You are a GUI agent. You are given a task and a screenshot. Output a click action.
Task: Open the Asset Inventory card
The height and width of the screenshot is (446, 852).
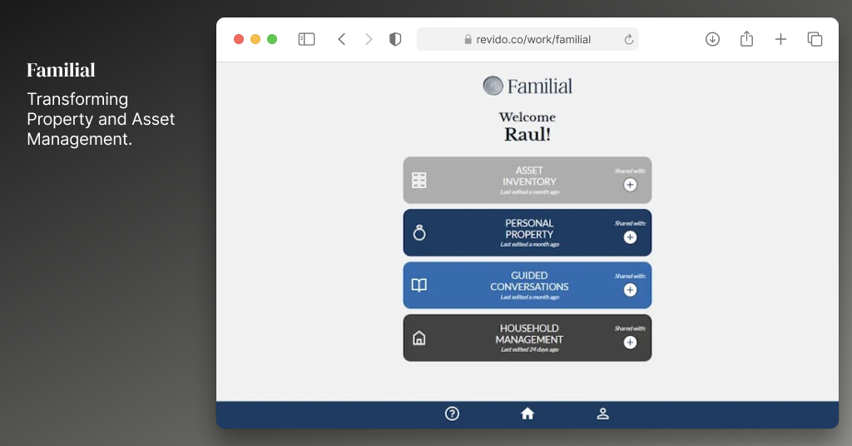pyautogui.click(x=527, y=181)
